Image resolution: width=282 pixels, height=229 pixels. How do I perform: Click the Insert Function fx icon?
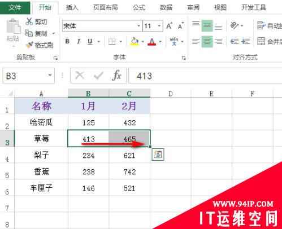[116, 76]
